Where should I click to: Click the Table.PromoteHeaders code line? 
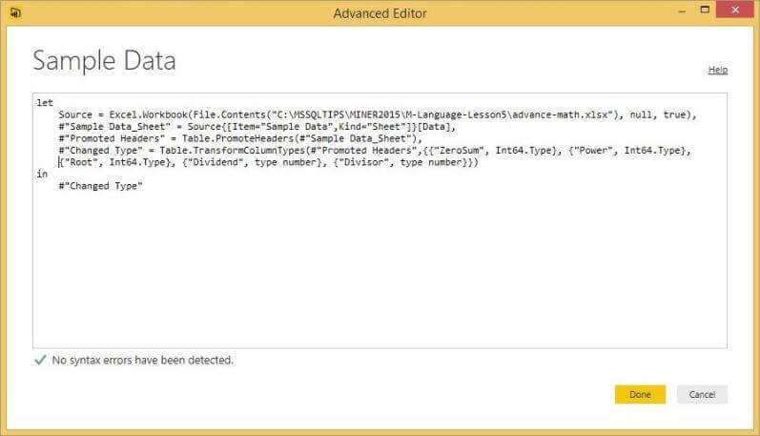240,138
